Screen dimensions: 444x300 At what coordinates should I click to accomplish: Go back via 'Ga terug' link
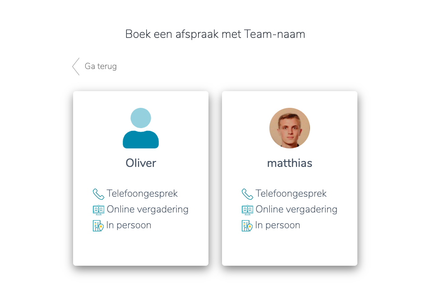tap(101, 66)
